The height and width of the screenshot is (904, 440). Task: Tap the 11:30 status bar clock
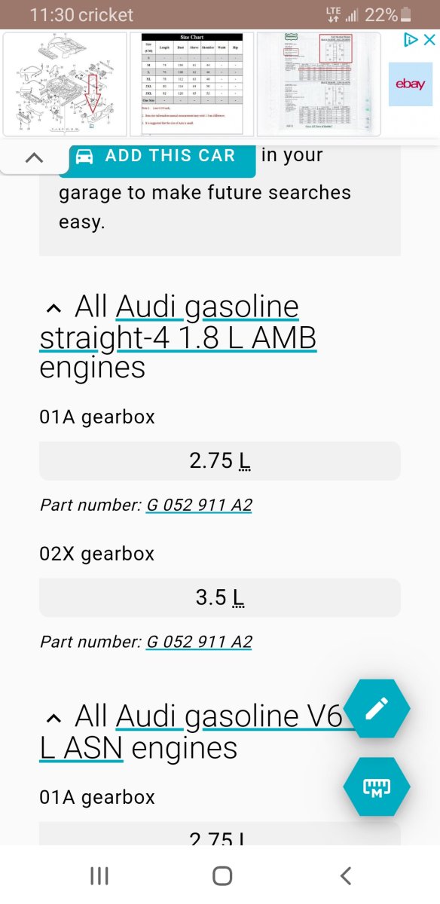[x=51, y=14]
